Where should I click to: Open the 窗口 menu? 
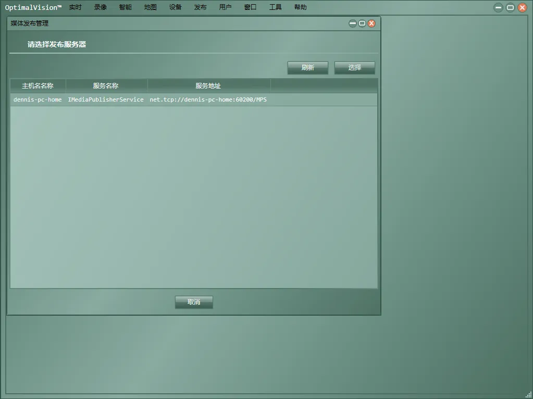point(250,7)
